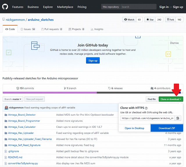Click the releases tag icon

(x=109, y=88)
